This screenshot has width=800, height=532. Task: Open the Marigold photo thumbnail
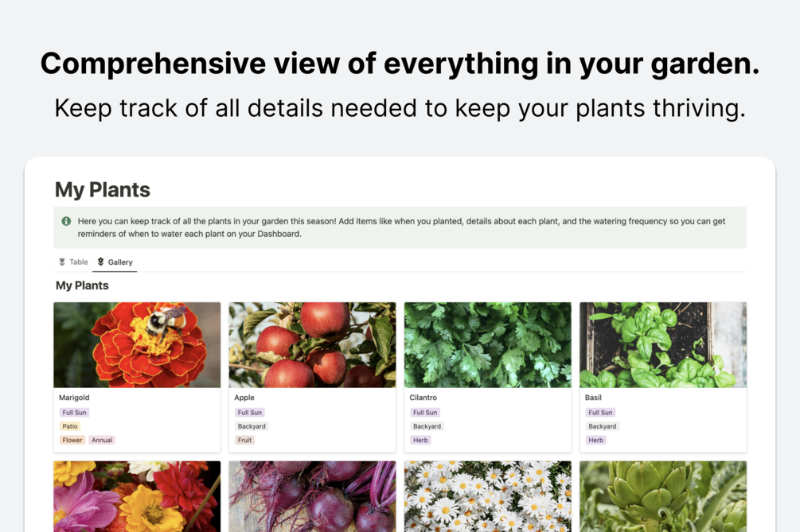tap(137, 345)
